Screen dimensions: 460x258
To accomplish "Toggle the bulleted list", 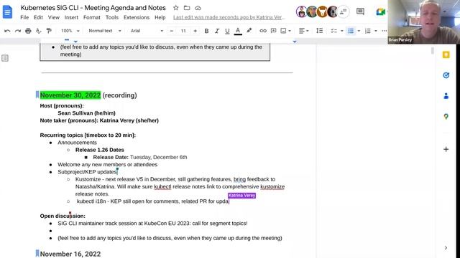I will (351, 31).
